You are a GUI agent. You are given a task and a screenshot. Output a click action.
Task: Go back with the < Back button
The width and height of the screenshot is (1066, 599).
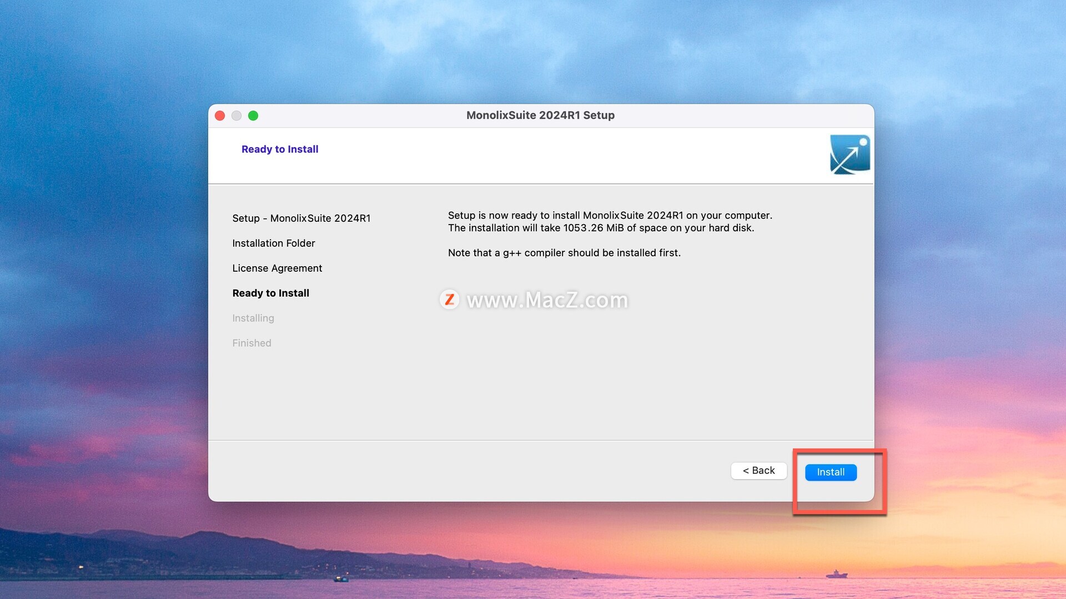tap(758, 470)
